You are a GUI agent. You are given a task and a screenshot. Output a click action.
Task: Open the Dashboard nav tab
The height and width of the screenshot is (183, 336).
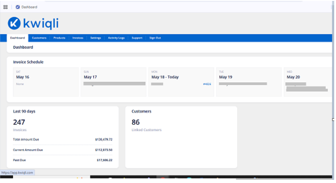click(x=17, y=38)
